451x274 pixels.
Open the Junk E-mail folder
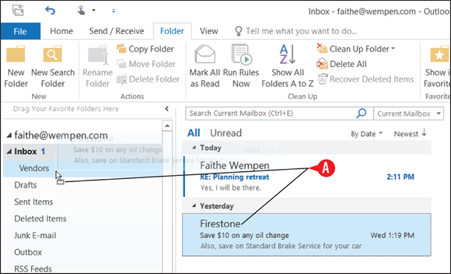[35, 235]
